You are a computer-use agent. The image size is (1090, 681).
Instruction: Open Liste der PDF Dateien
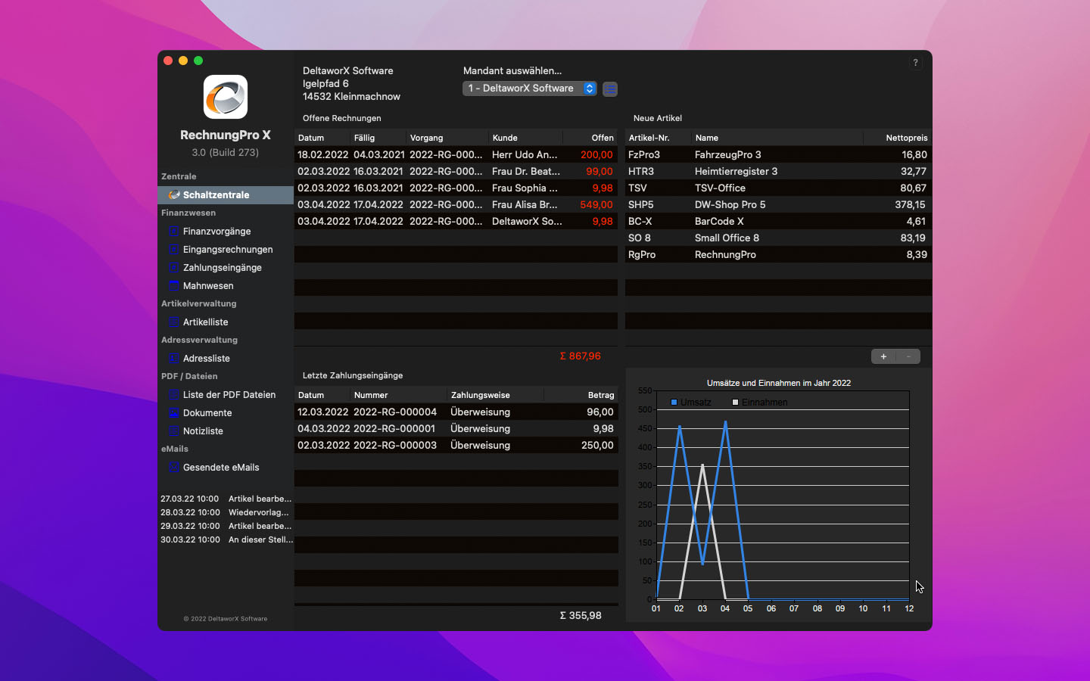point(229,394)
